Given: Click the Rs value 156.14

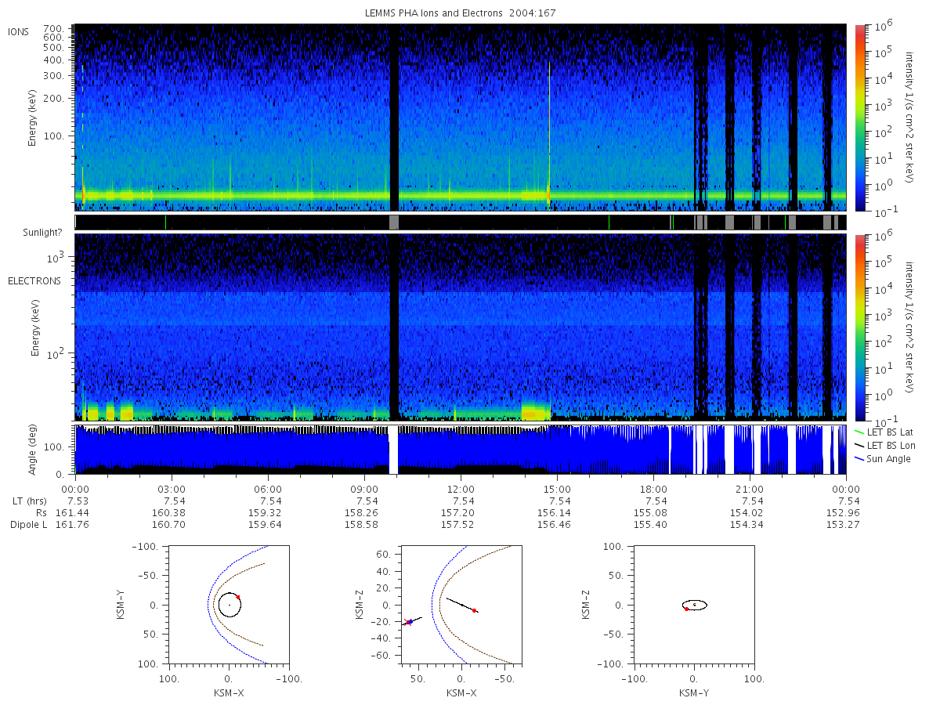Looking at the screenshot, I should (554, 512).
